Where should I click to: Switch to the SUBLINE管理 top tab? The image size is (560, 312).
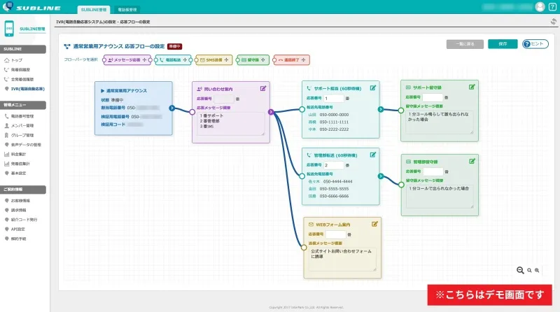coord(94,10)
